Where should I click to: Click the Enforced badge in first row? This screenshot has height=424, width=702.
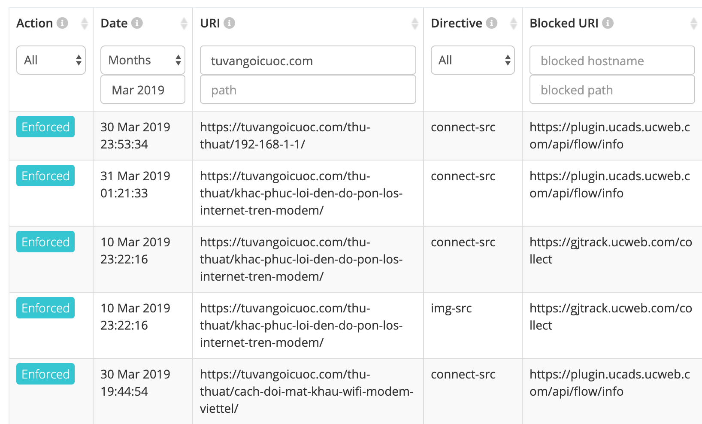pyautogui.click(x=45, y=127)
